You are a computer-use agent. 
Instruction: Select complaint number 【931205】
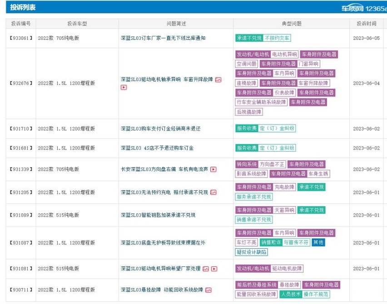tap(21, 192)
